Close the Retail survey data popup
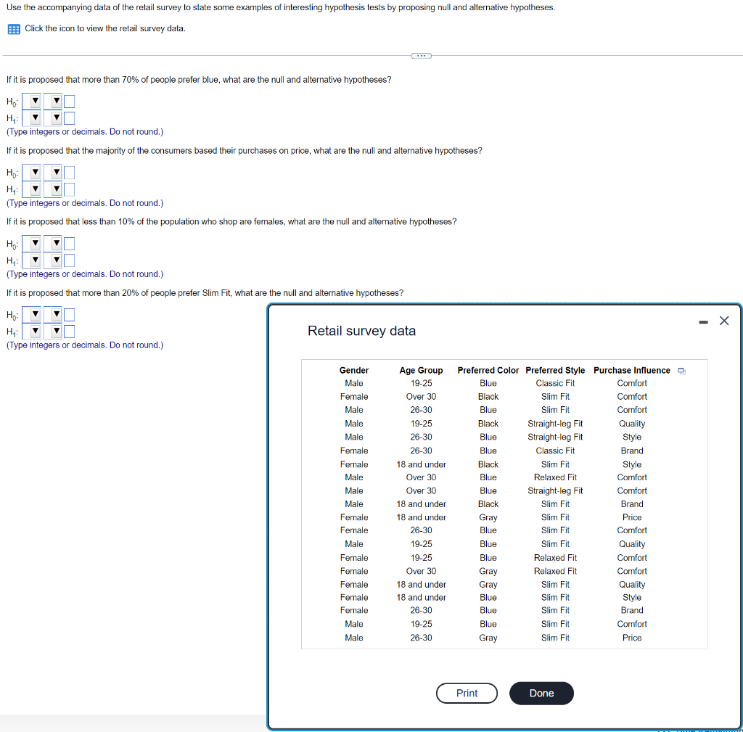The height and width of the screenshot is (732, 743). [x=723, y=321]
